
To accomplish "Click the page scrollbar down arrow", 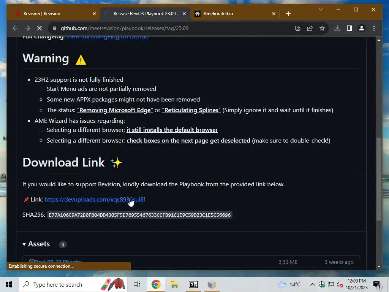I will pos(379,267).
